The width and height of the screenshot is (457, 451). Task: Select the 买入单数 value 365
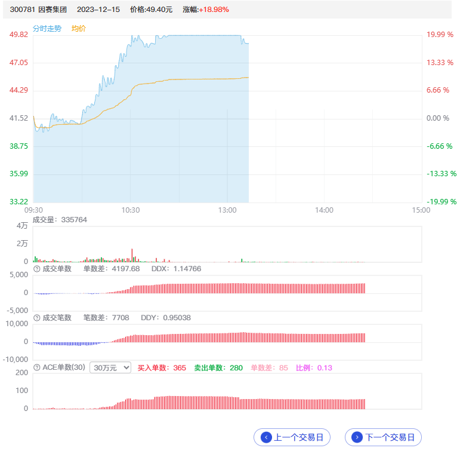click(x=180, y=367)
